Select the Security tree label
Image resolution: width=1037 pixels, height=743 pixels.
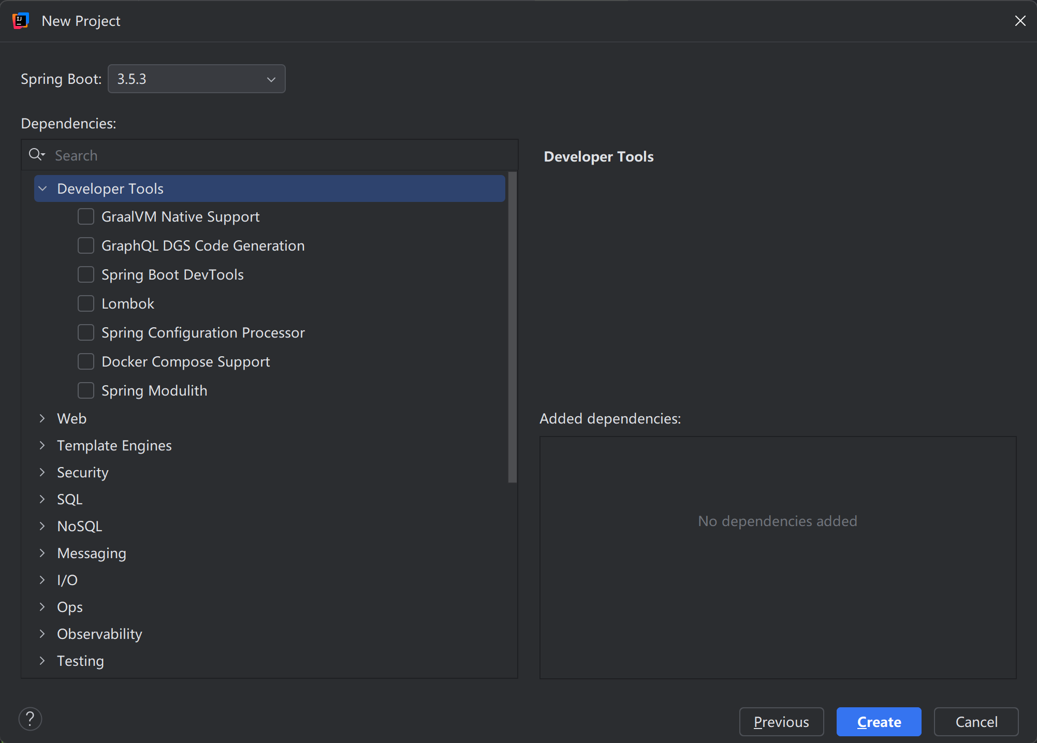tap(83, 472)
